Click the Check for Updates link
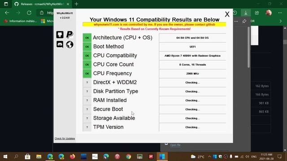The image size is (287, 161). (x=65, y=139)
